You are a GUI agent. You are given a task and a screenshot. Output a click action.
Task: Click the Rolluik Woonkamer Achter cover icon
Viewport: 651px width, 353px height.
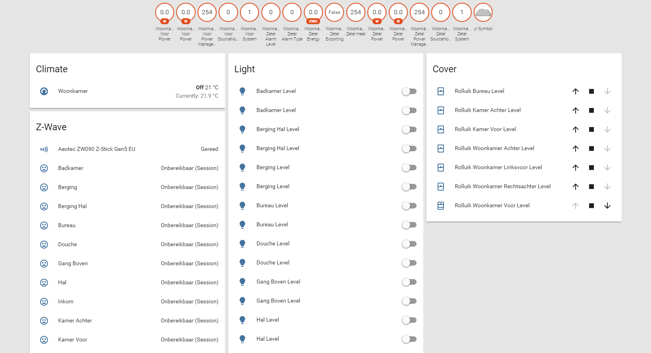click(x=441, y=149)
